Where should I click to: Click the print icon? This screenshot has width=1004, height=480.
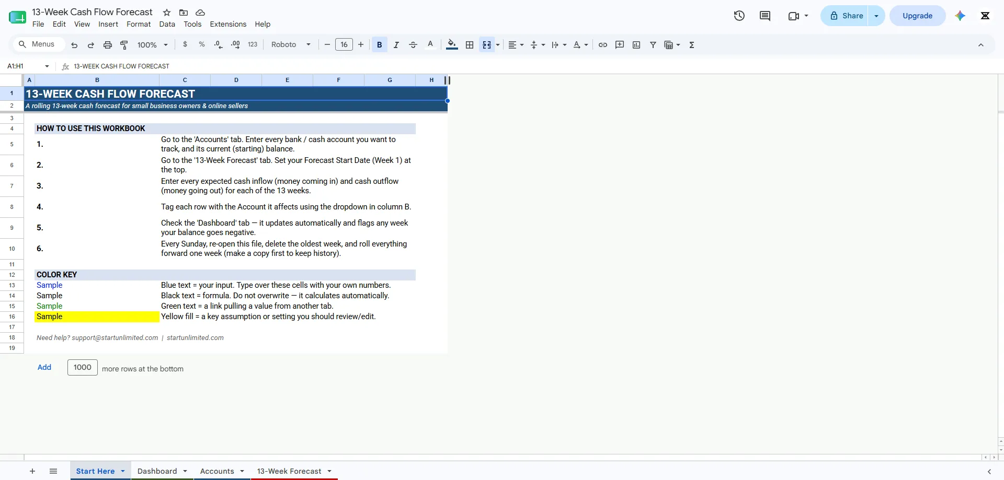[108, 45]
